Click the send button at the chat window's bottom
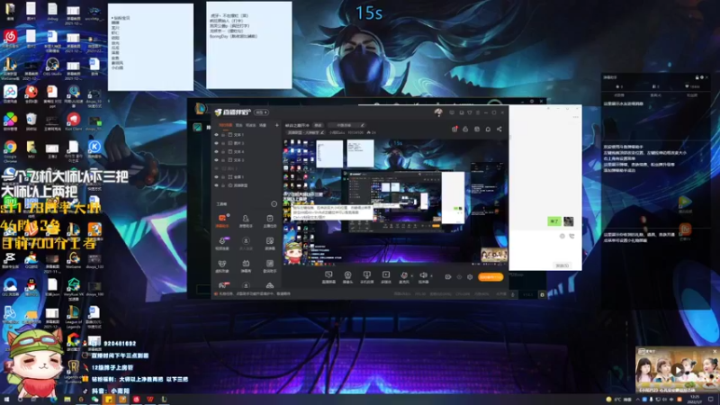The image size is (720, 405). point(562,265)
